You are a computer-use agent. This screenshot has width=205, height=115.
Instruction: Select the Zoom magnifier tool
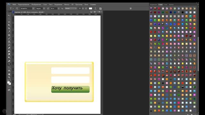point(9,77)
